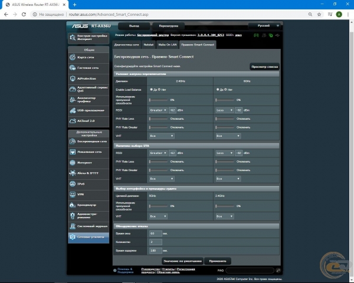The width and height of the screenshot is (354, 283).
Task: Open the Quick Internet Setup (Быстрая настройка Интернет) icon
Action: (73, 38)
